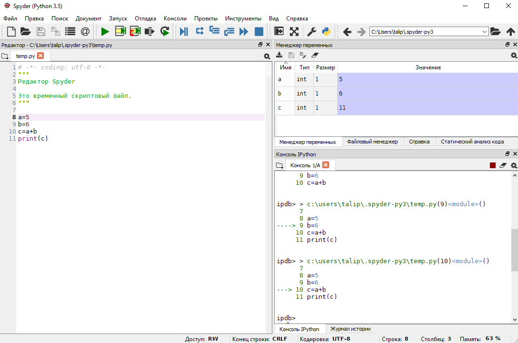
Task: Switch to the Журнал истории tab
Action: point(350,329)
